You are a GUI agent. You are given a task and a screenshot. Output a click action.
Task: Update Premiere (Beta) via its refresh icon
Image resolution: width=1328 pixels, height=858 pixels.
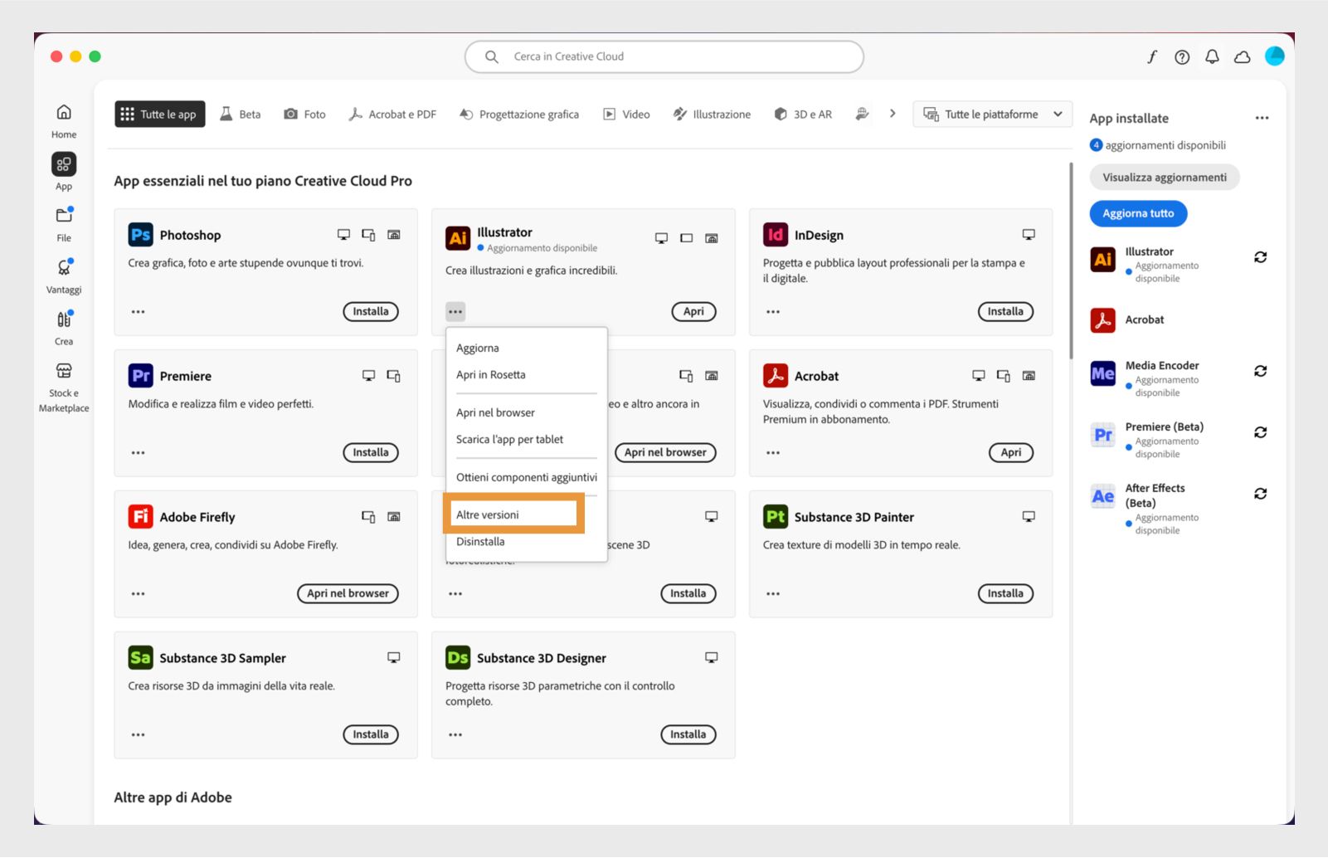click(x=1260, y=432)
